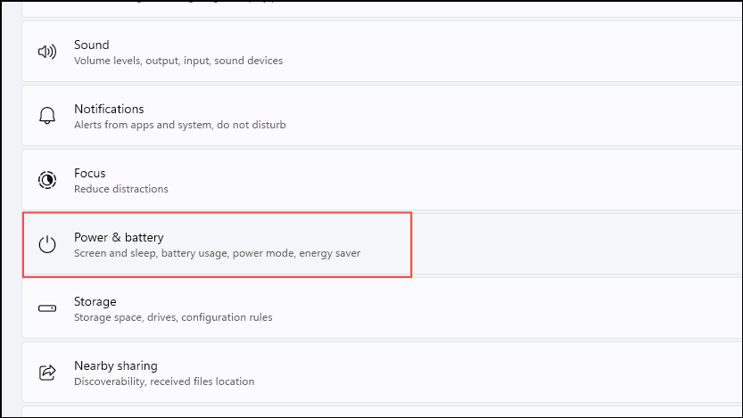Image resolution: width=743 pixels, height=418 pixels.
Task: Select Power & battery title
Action: click(x=119, y=237)
